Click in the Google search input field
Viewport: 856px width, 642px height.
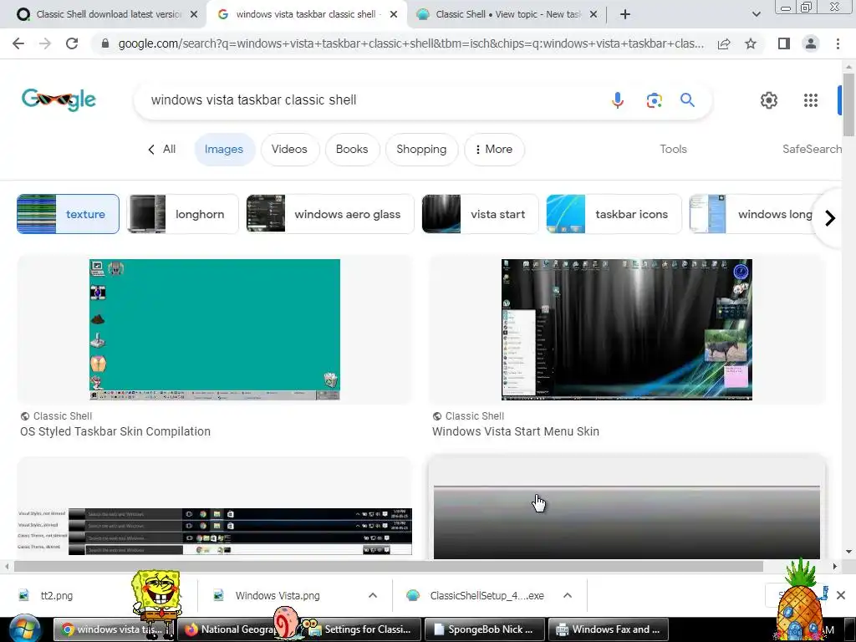371,100
